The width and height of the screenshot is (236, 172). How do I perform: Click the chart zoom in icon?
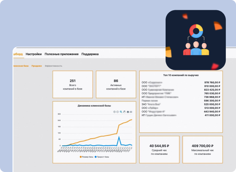coord(114,112)
